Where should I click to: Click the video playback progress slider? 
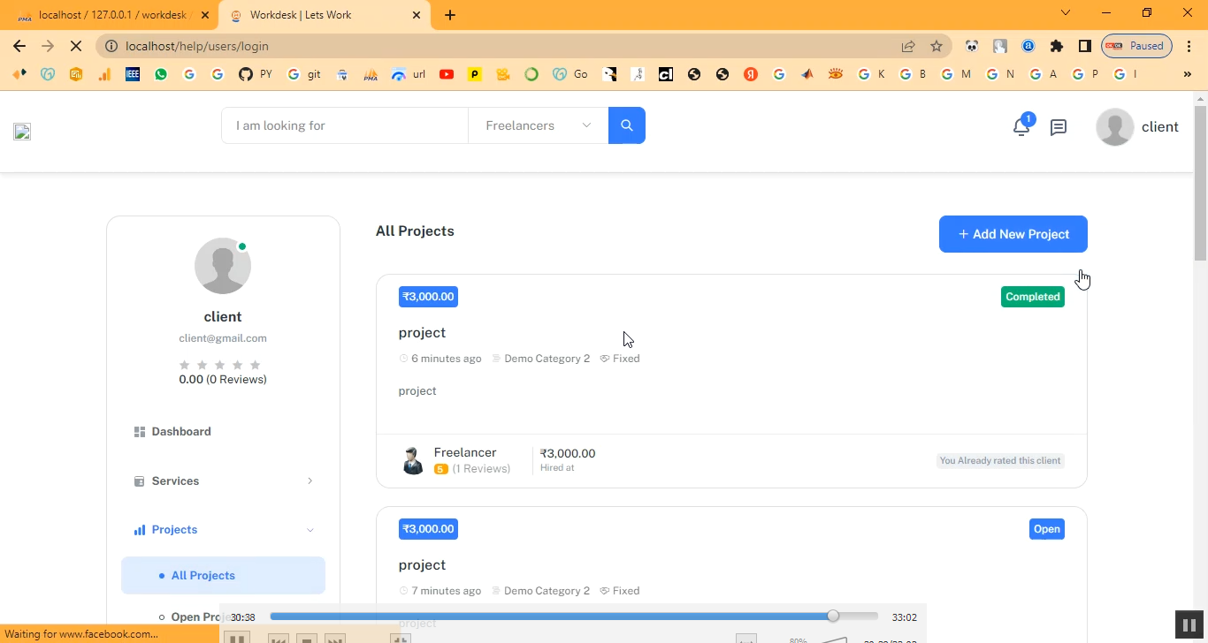[573, 617]
